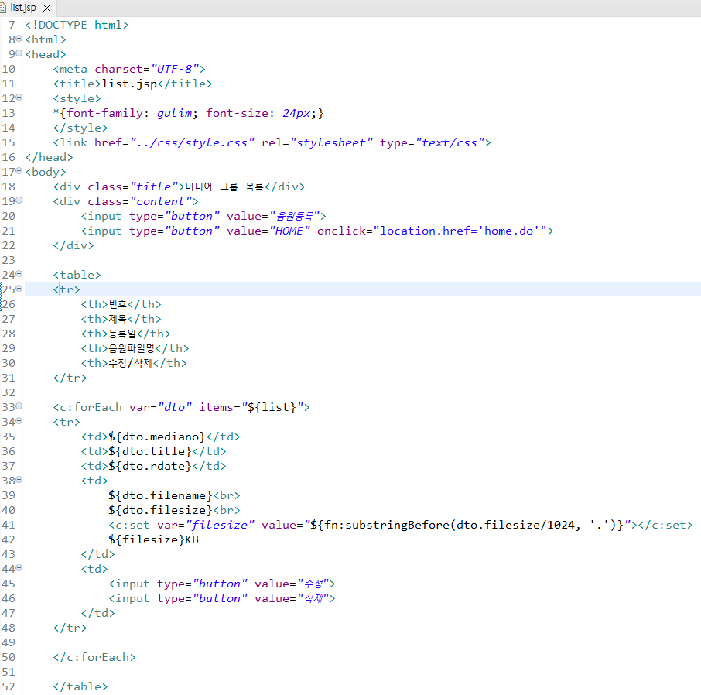
Task: Collapse the <head> fold marker at line 9
Action: tap(19, 53)
